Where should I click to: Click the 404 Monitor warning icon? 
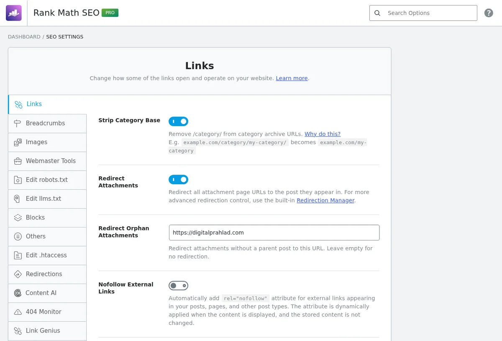[x=18, y=312]
